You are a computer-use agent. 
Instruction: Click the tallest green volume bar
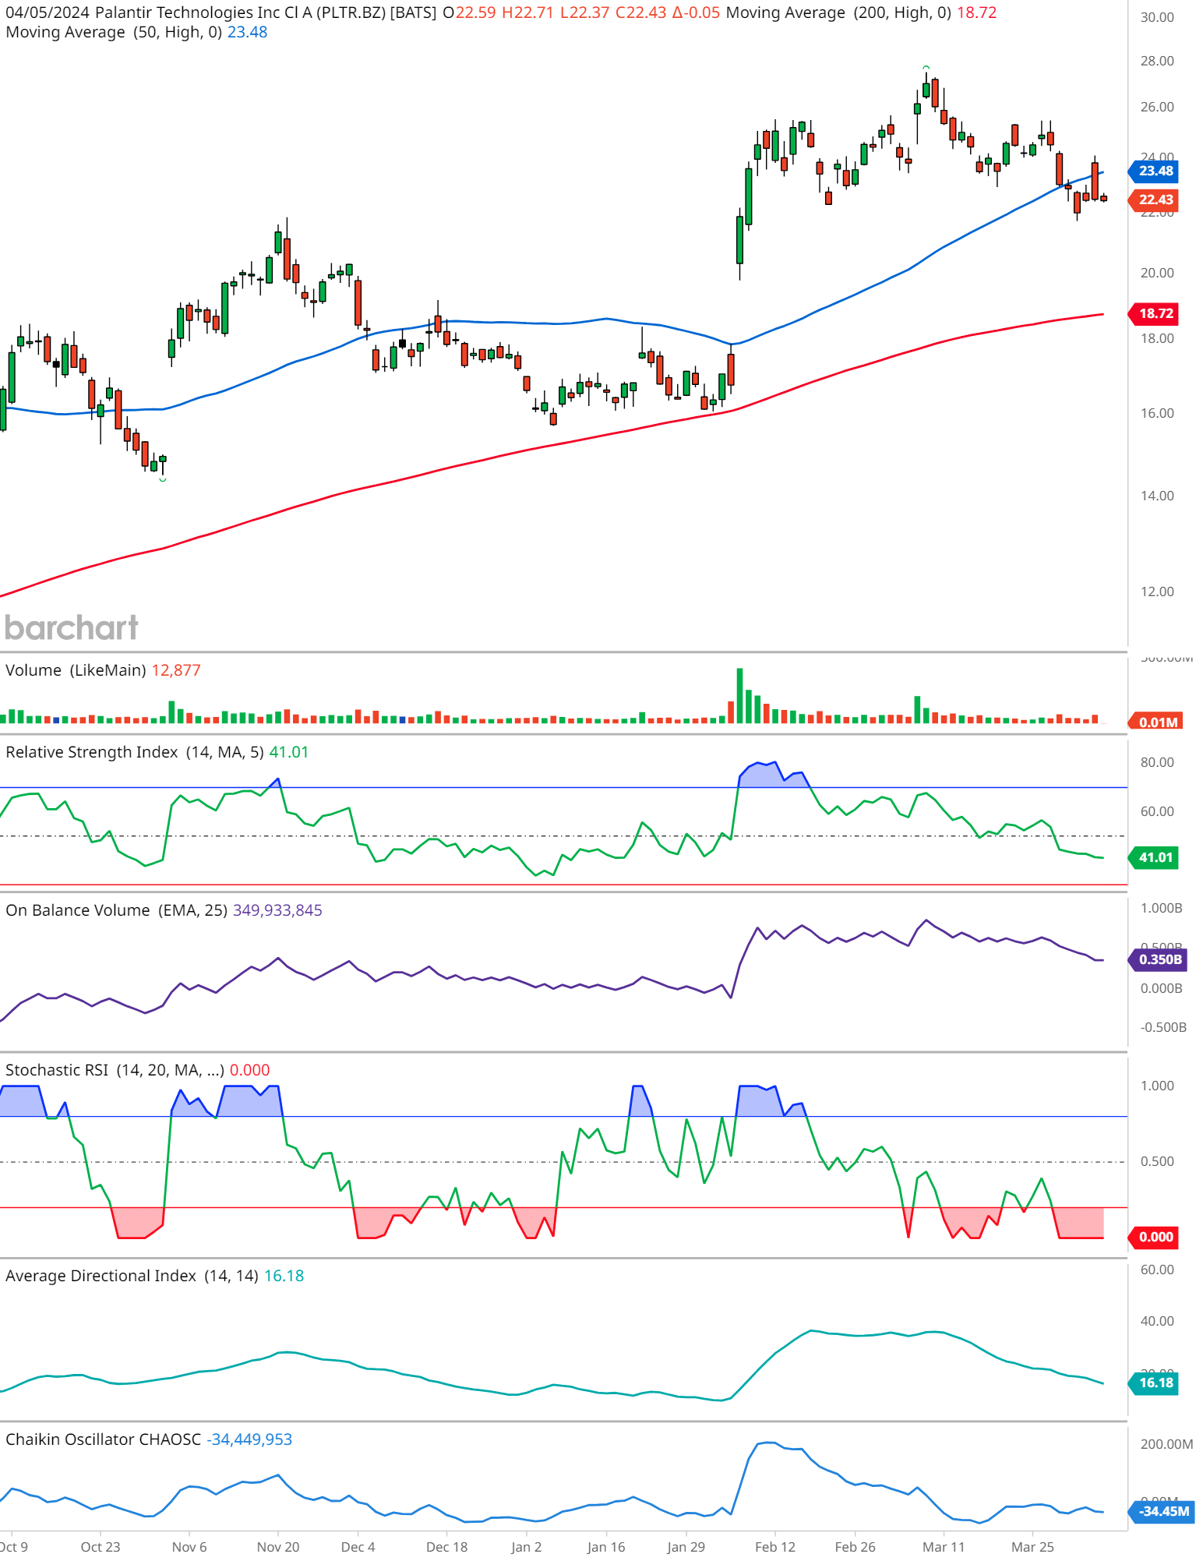739,696
